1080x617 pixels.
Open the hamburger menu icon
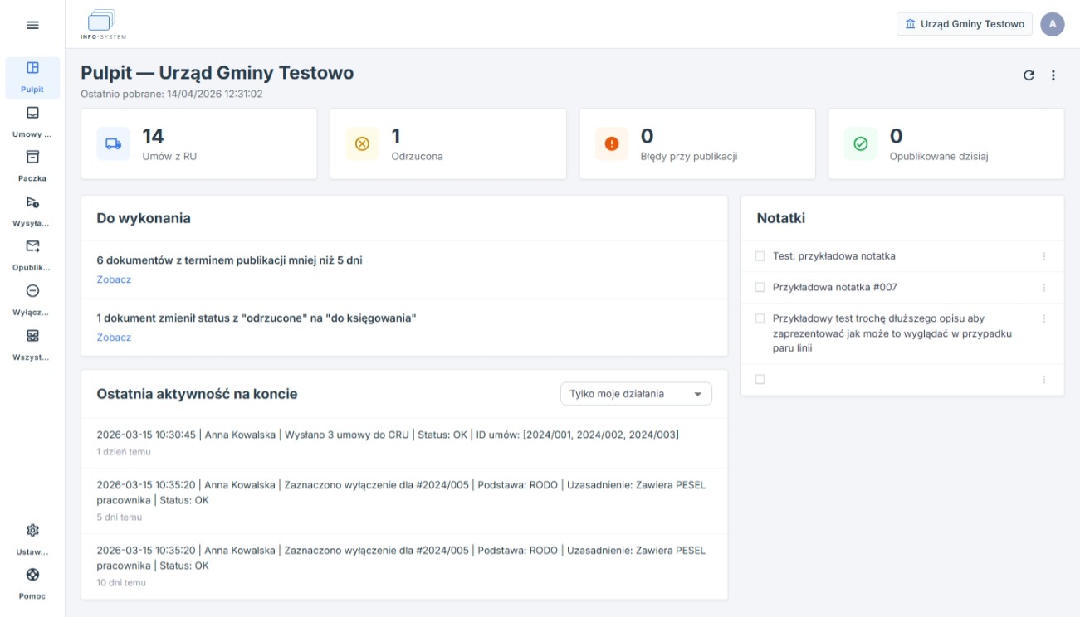tap(32, 25)
